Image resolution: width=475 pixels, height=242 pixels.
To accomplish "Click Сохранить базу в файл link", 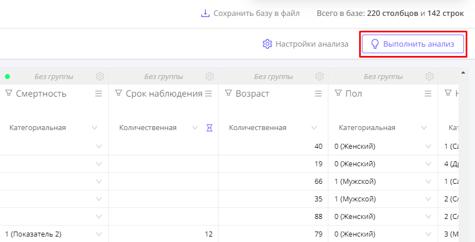I will [250, 13].
